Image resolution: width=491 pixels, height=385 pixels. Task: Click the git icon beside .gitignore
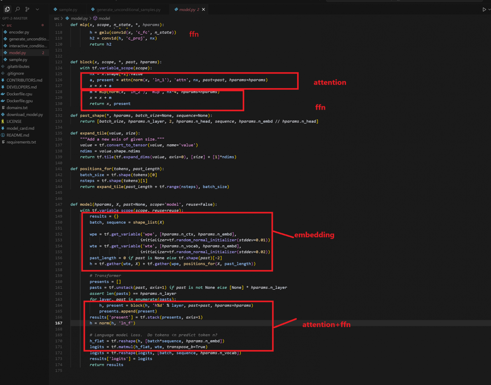(x=3, y=73)
